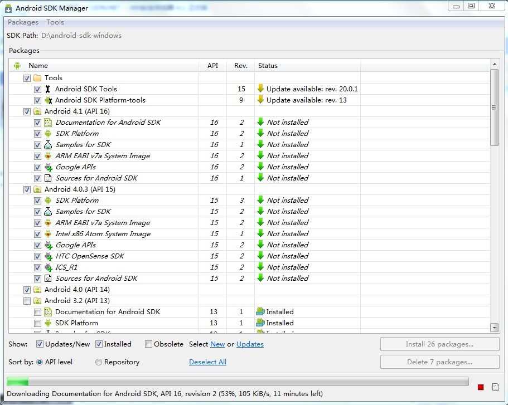Click the SDK Path value D:\android-sdk-windows
The width and height of the screenshot is (508, 405).
(81, 36)
